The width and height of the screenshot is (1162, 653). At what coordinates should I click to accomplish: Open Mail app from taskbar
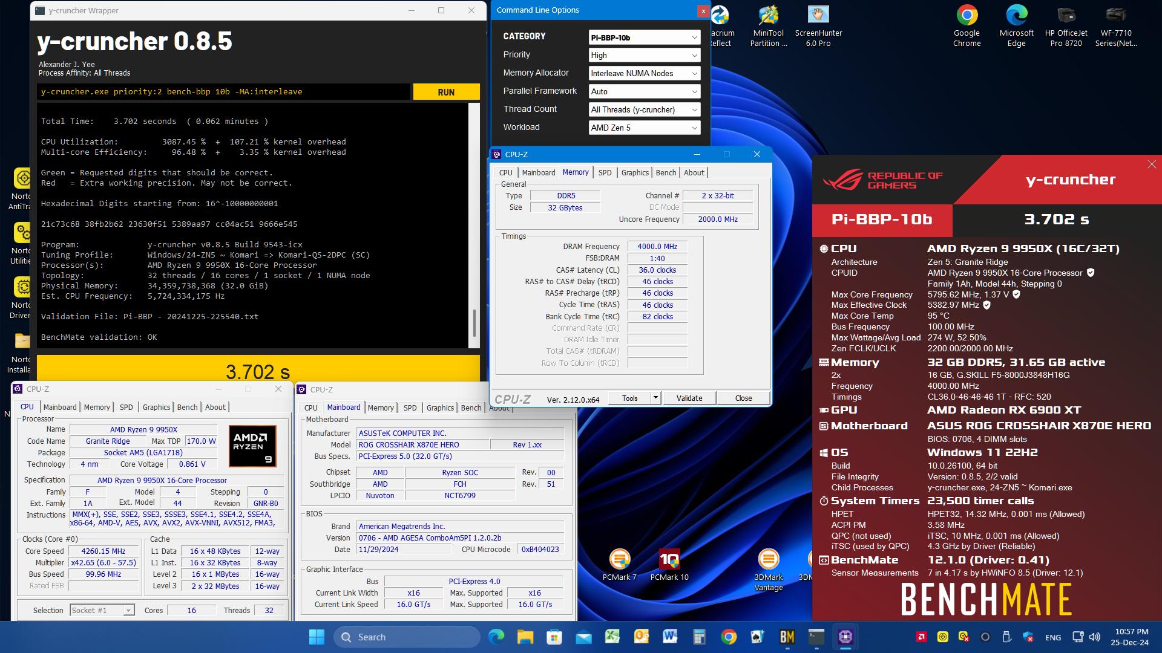click(x=583, y=637)
